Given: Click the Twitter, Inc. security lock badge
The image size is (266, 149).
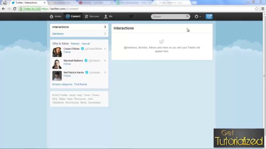Looking at the screenshot, I should coord(30,9).
